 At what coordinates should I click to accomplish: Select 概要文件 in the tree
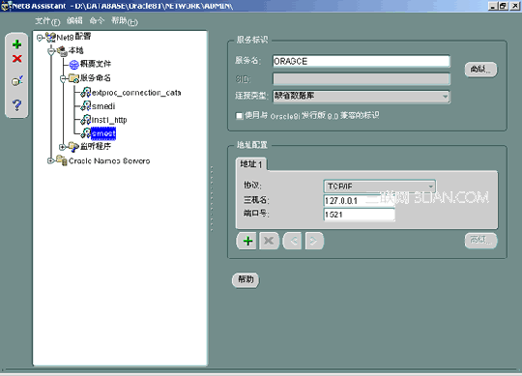(x=96, y=64)
